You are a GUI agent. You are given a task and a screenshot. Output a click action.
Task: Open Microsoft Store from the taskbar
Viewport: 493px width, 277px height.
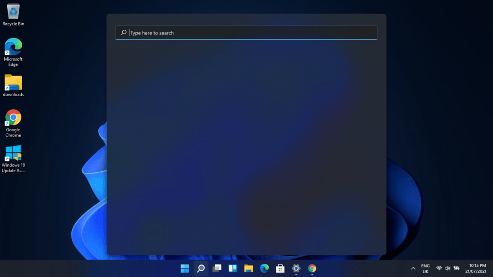280,268
